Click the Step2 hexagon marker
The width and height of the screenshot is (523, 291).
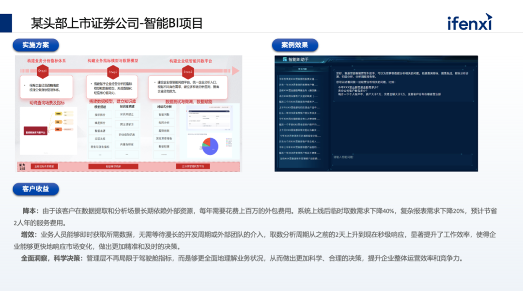coord(113,72)
